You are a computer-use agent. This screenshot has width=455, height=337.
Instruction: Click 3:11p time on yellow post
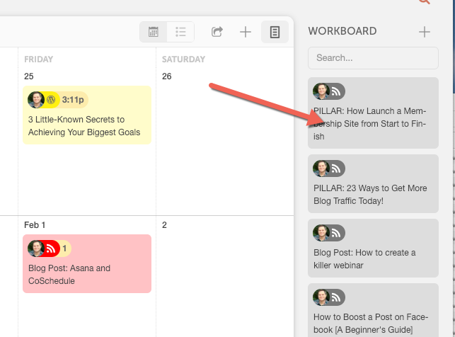(73, 100)
